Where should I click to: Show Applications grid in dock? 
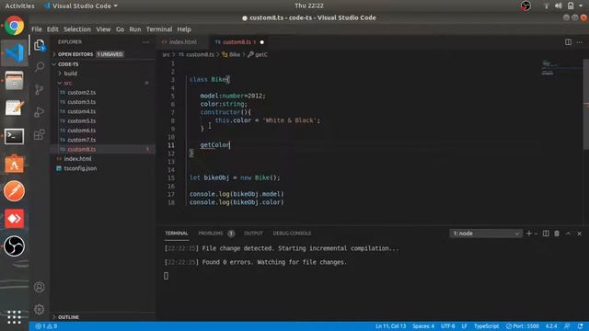[x=15, y=316]
